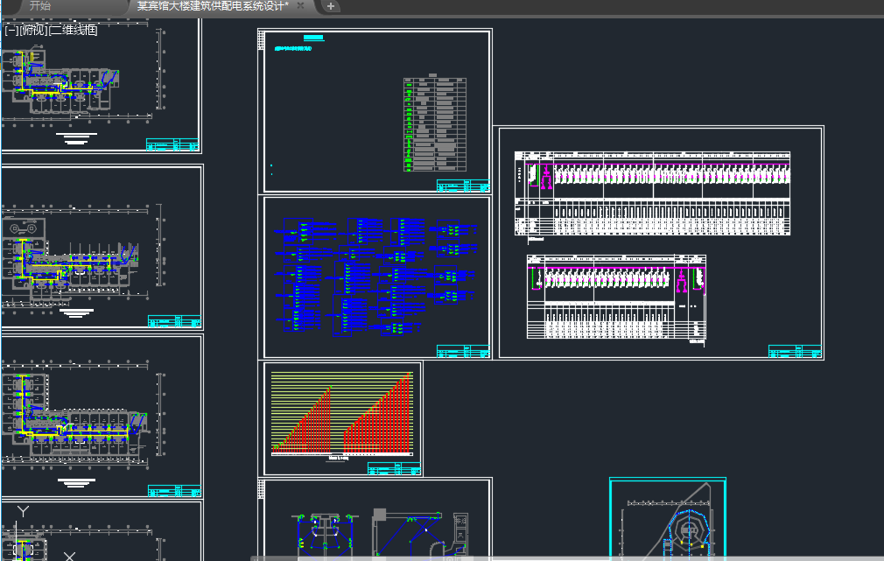
Task: Click title block of the riser chart sheet
Action: point(395,469)
